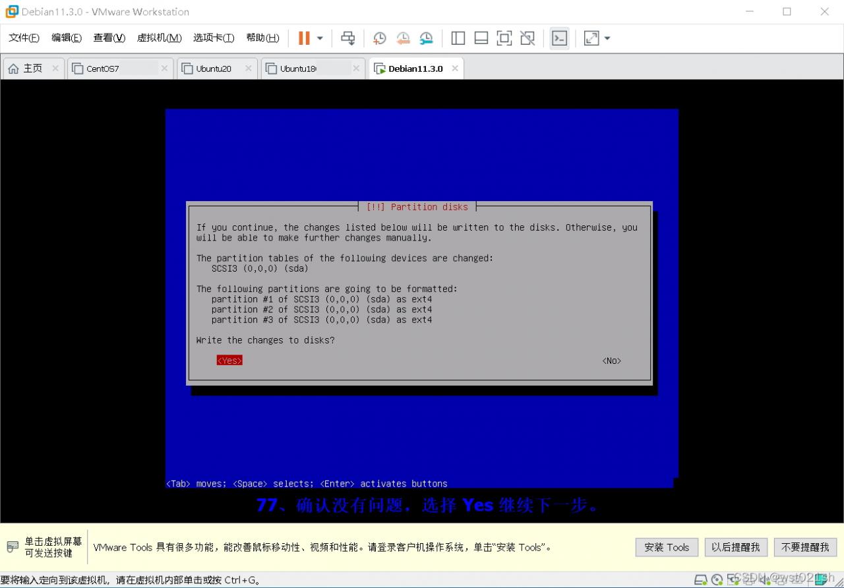Revert the VM to its previous snapshot
844x588 pixels.
[403, 38]
